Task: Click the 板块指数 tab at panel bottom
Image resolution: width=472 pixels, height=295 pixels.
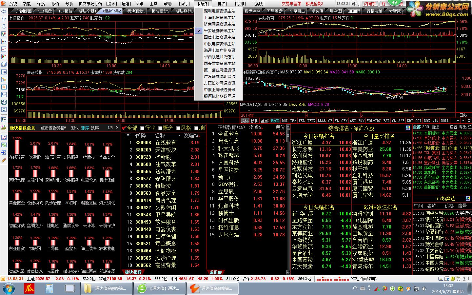Action: [134, 272]
